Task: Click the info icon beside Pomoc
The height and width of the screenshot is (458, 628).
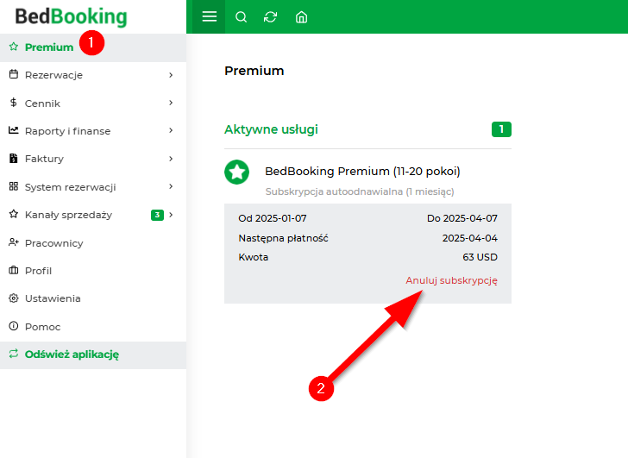Action: click(x=14, y=326)
